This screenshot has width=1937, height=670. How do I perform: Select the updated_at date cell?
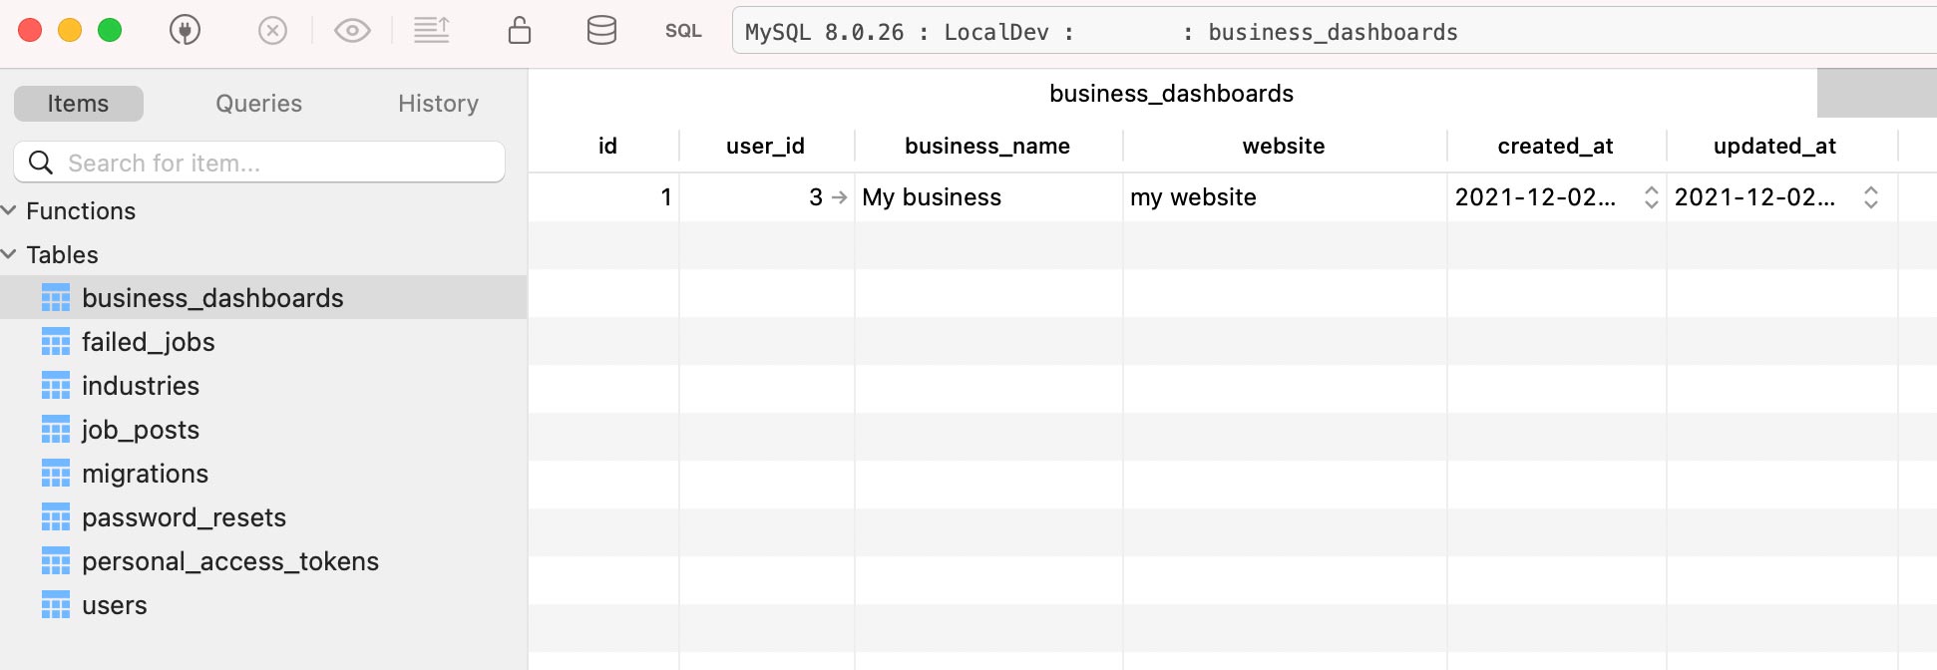[1782, 196]
